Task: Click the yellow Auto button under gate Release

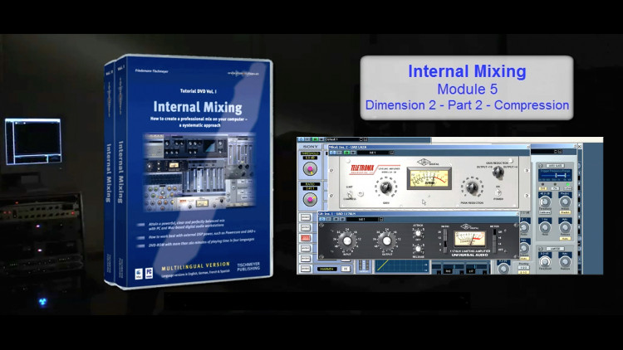Action: click(565, 239)
